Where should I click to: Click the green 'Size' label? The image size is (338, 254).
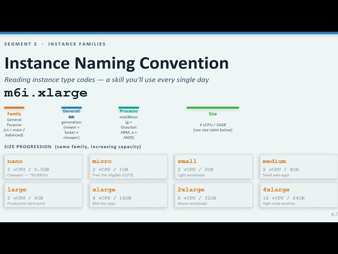pyautogui.click(x=213, y=114)
